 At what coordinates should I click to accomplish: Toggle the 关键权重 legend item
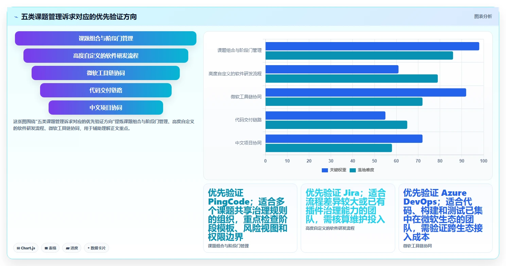pos(334,170)
